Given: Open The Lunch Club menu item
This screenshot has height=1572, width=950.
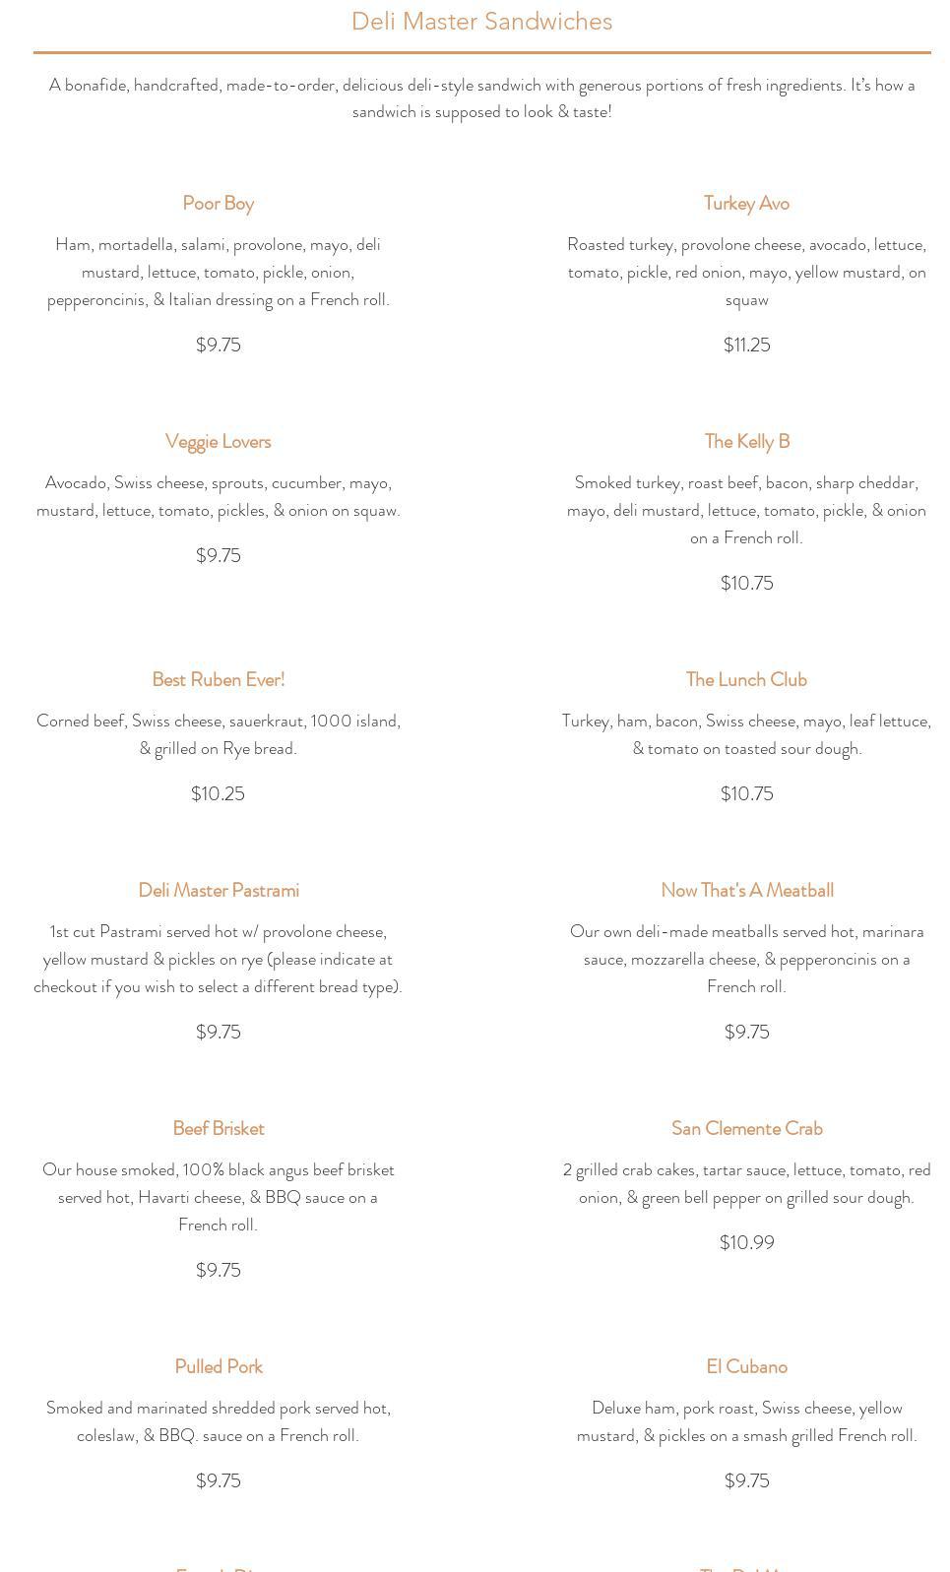Looking at the screenshot, I should click(x=746, y=680).
